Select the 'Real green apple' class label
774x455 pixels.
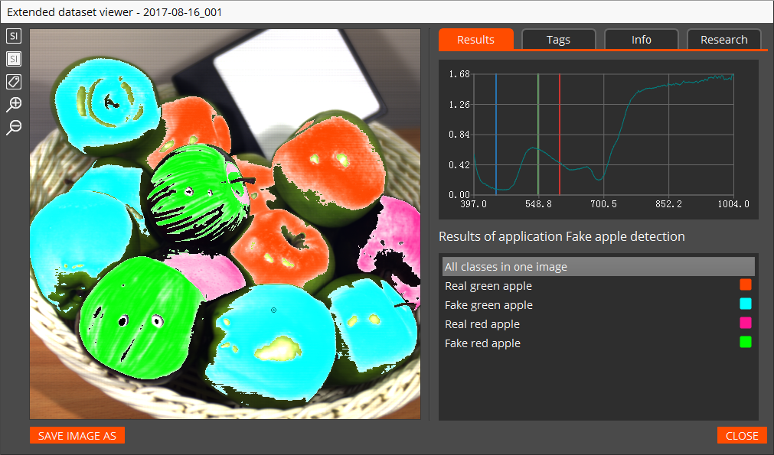(x=488, y=286)
